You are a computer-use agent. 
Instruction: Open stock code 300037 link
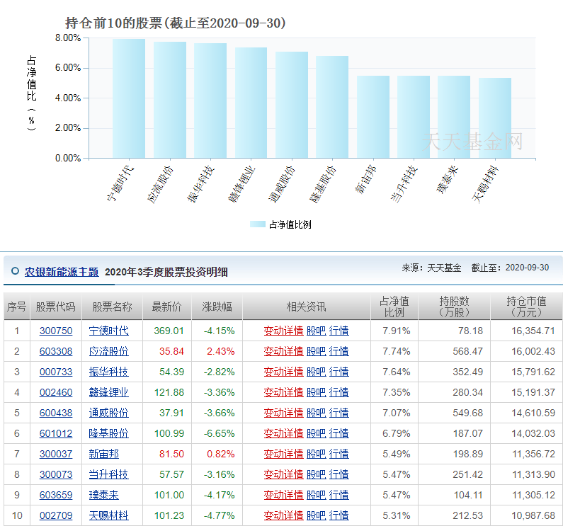click(x=56, y=454)
